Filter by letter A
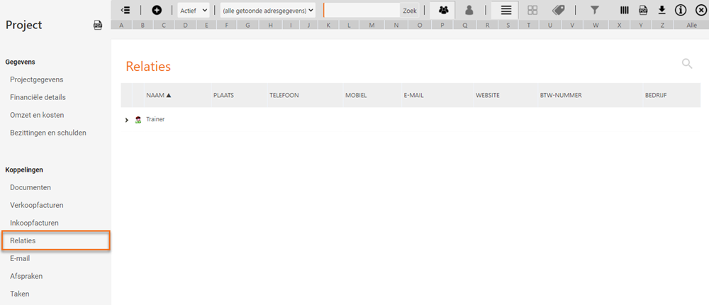 pyautogui.click(x=121, y=26)
